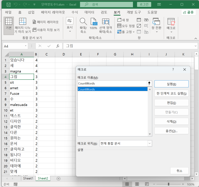Select the 기본 normal view button
This screenshot has width=199, height=187.
9,26
